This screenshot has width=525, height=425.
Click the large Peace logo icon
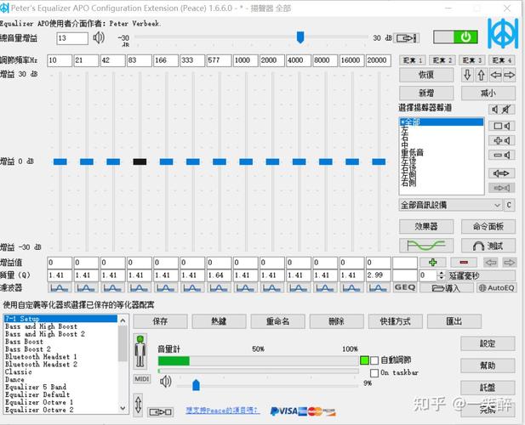coord(505,33)
